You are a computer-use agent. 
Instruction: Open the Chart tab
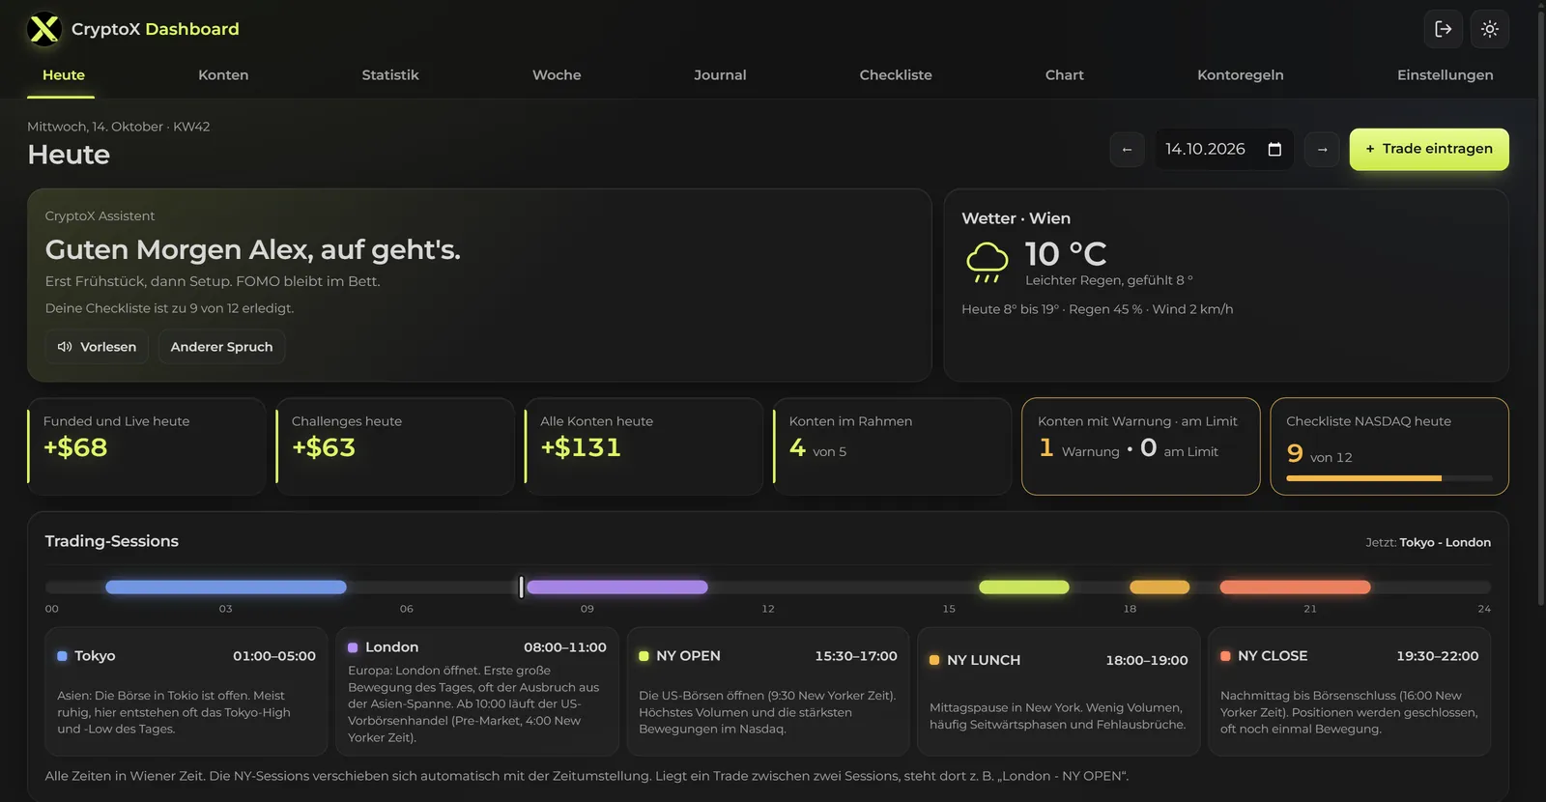pos(1065,75)
